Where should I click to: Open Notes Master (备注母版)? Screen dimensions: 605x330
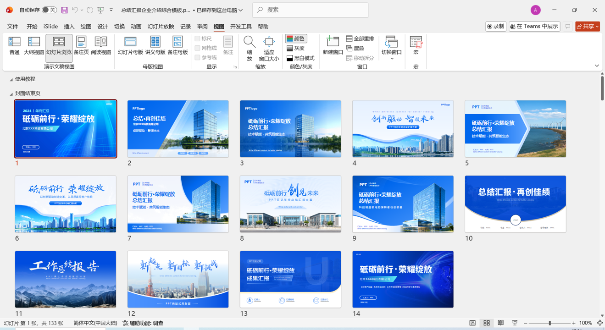(x=178, y=46)
